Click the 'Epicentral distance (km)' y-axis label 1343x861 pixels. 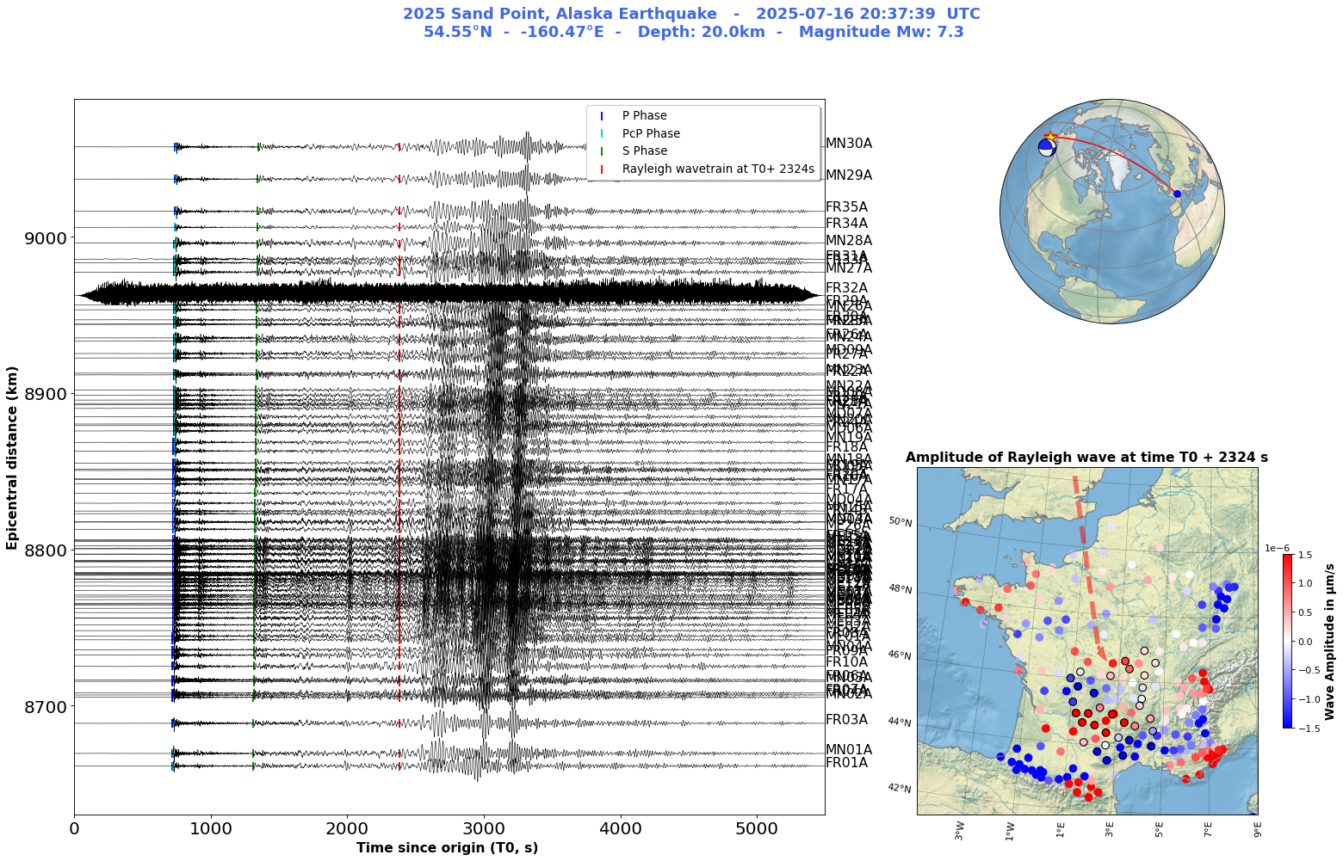click(x=12, y=457)
